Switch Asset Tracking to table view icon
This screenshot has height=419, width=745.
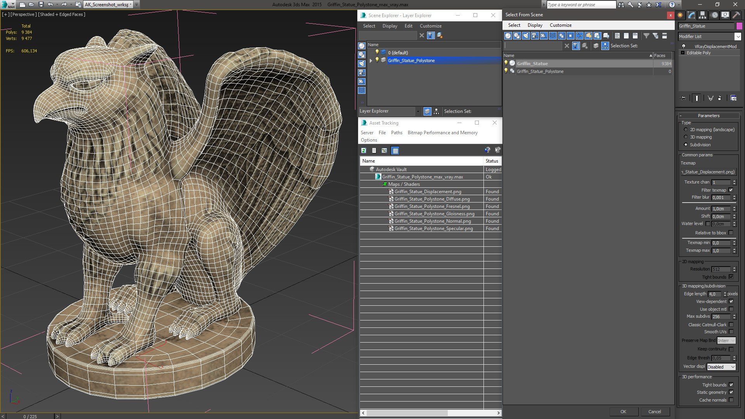click(x=395, y=151)
